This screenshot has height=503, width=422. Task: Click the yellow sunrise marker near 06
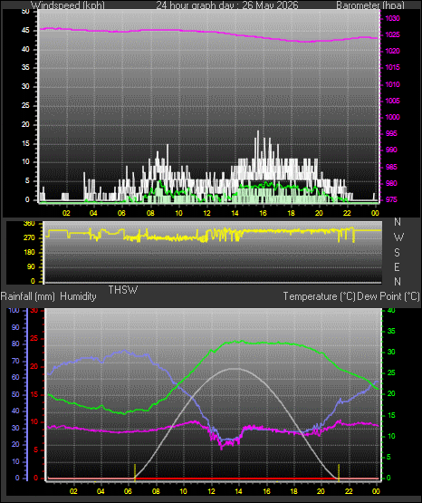click(x=135, y=472)
